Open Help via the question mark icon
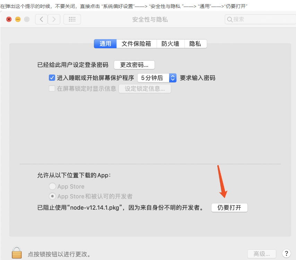 (286, 253)
